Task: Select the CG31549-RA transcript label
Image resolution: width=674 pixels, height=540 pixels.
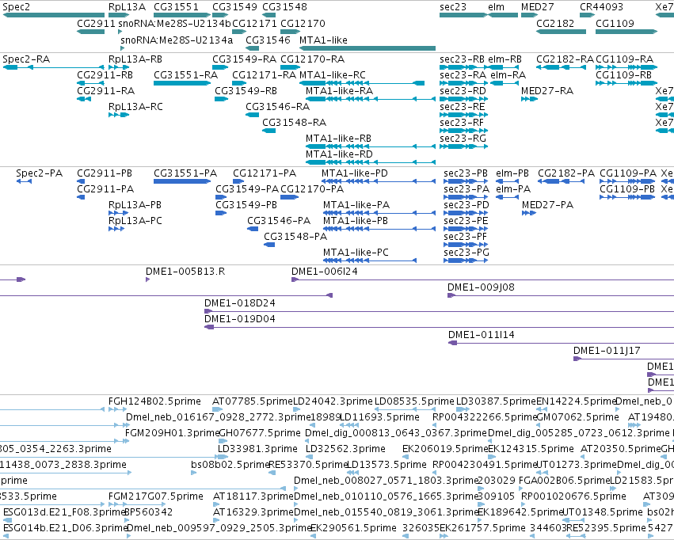Action: pos(245,59)
